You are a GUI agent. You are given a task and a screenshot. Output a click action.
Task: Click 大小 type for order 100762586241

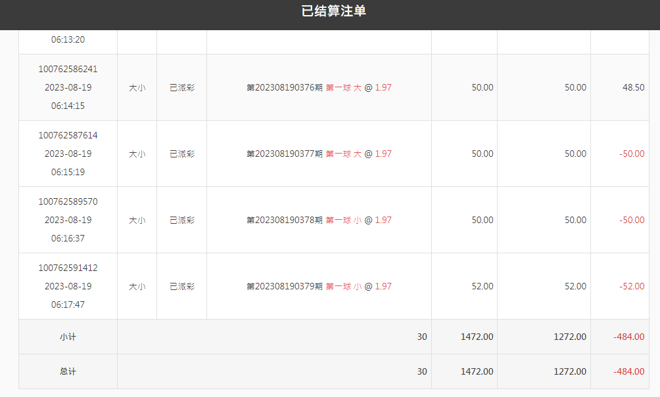tap(137, 88)
